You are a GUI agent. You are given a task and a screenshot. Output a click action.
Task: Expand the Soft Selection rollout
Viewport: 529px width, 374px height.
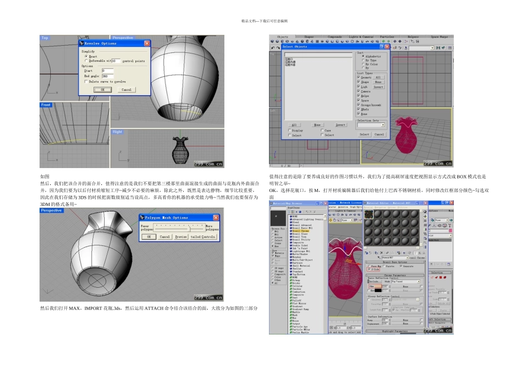(x=439, y=319)
